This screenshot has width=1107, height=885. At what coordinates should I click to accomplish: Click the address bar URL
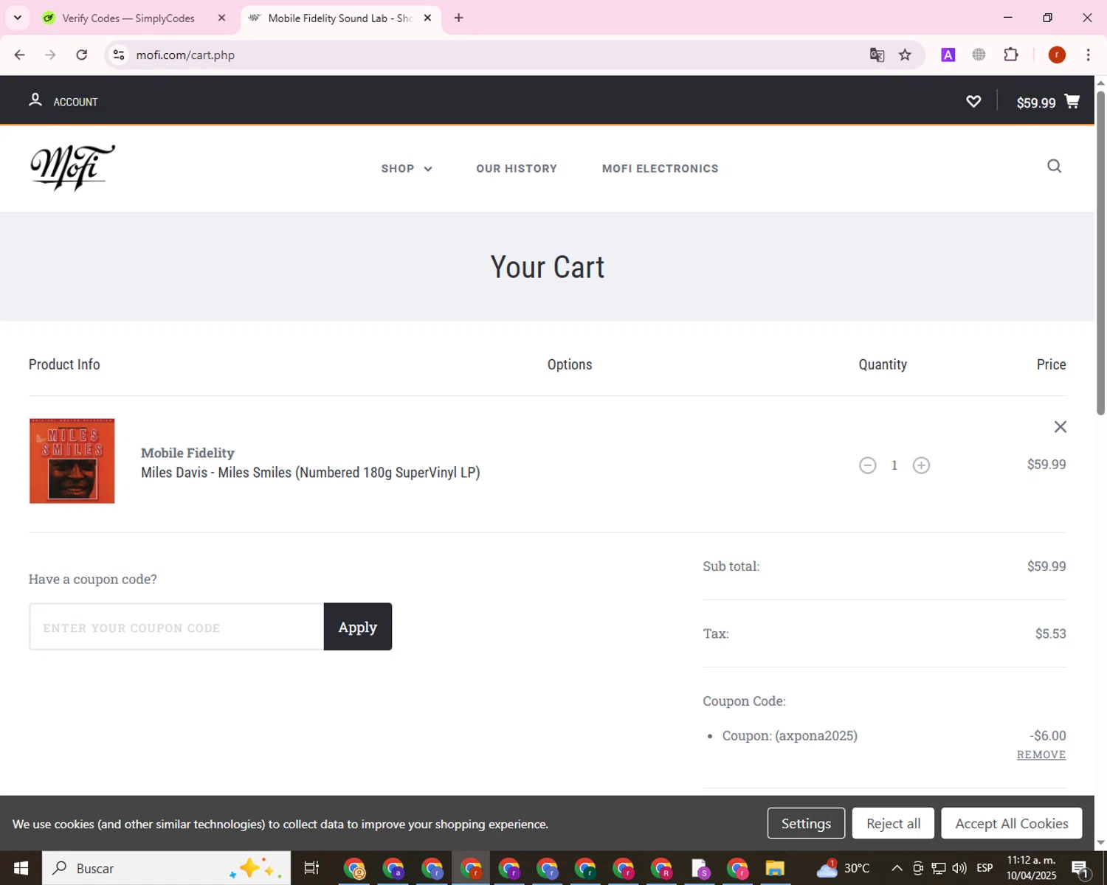[185, 55]
